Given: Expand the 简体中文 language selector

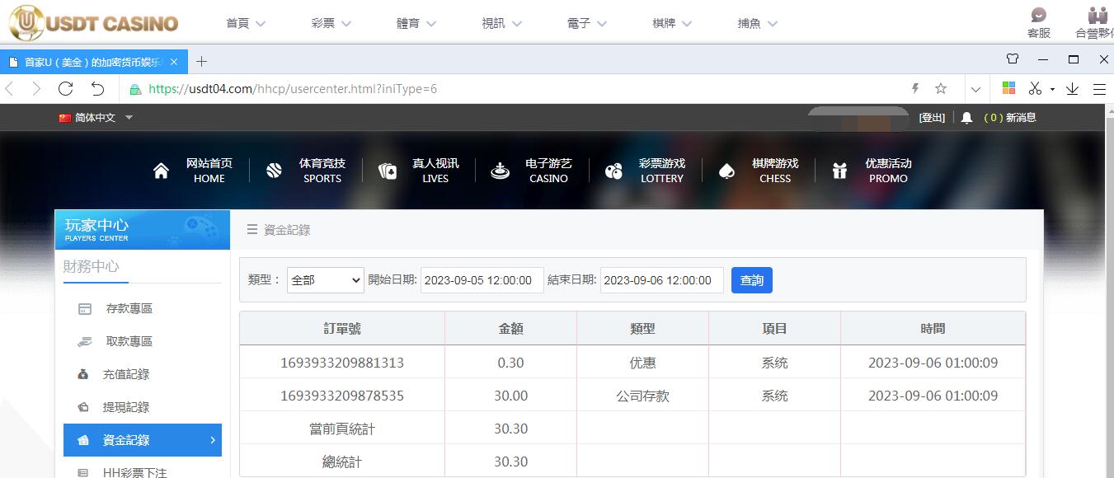Looking at the screenshot, I should (x=96, y=118).
